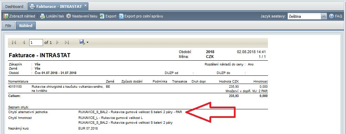Switch to the Dashboard tab
The width and height of the screenshot is (346, 134).
[14, 7]
